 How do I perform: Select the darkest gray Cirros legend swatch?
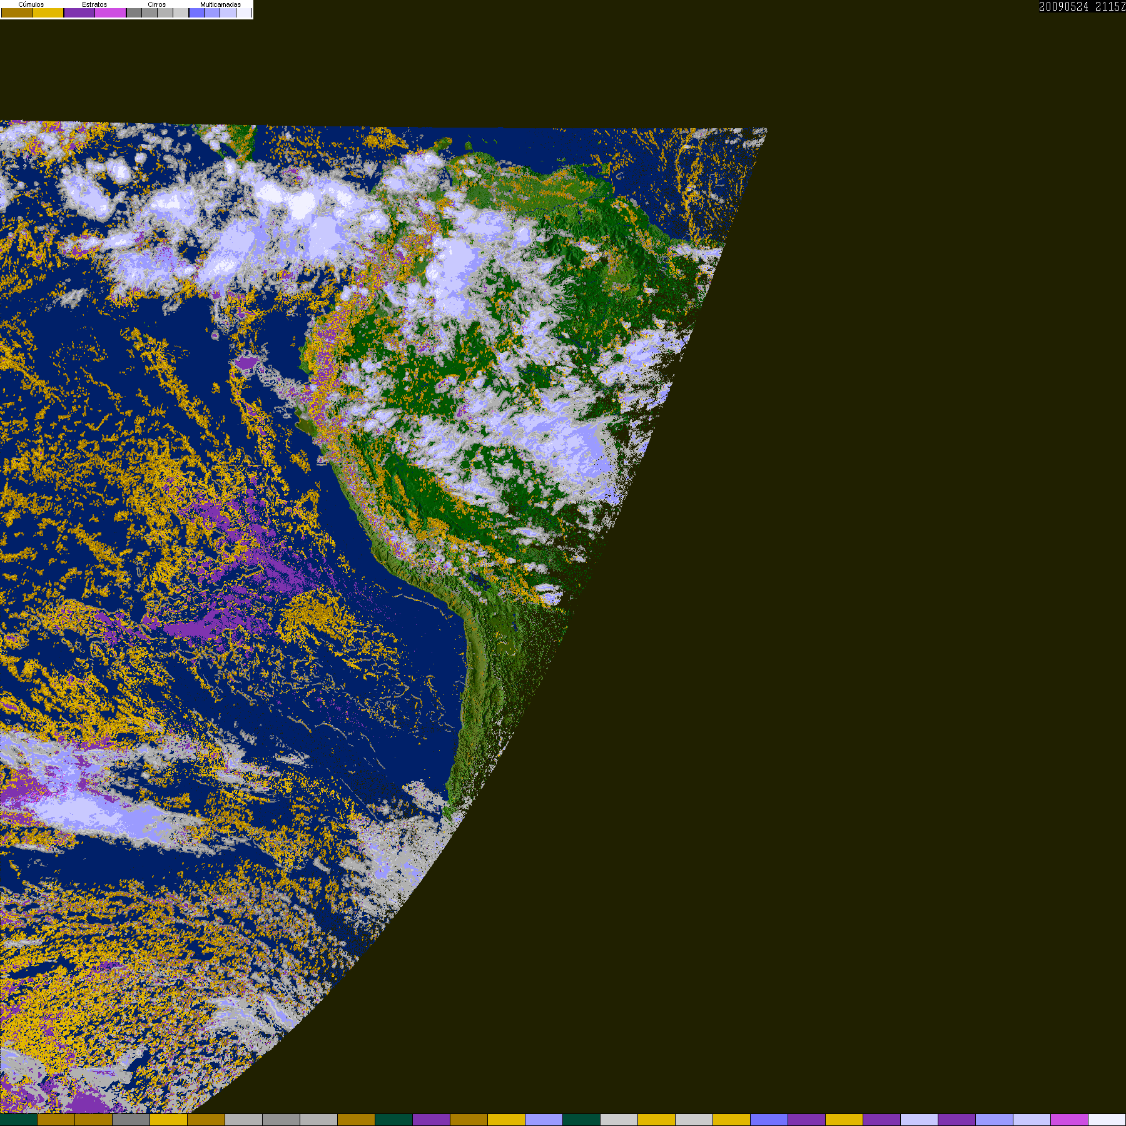(134, 13)
